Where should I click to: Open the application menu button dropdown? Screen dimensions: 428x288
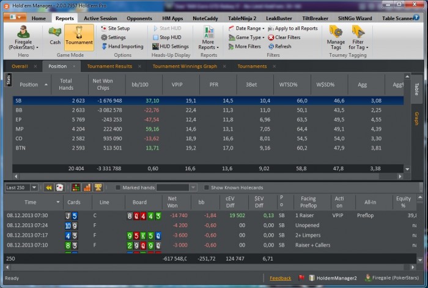15,18
